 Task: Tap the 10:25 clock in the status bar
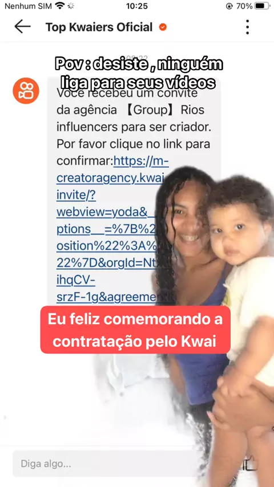[137, 6]
